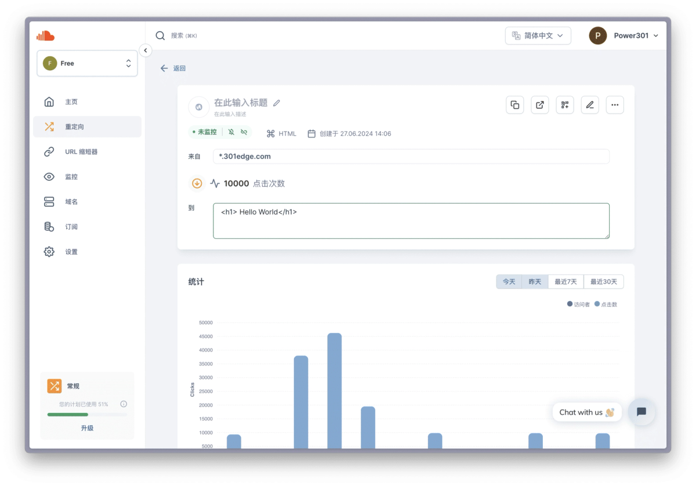Open 域名 in the sidebar
Image resolution: width=696 pixels, height=486 pixels.
87,202
